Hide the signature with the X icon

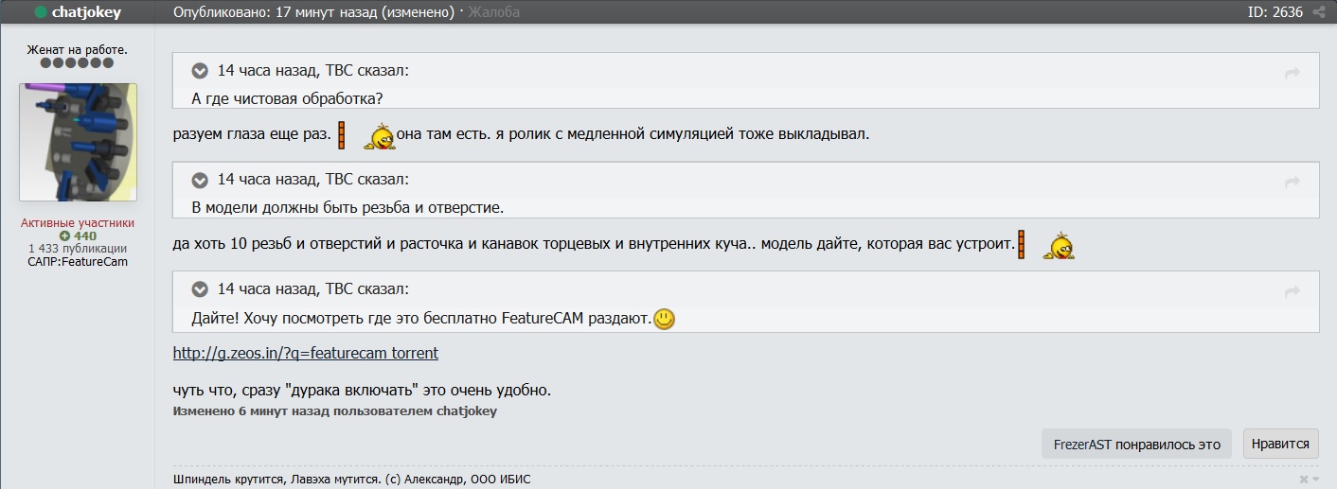pyautogui.click(x=1304, y=480)
